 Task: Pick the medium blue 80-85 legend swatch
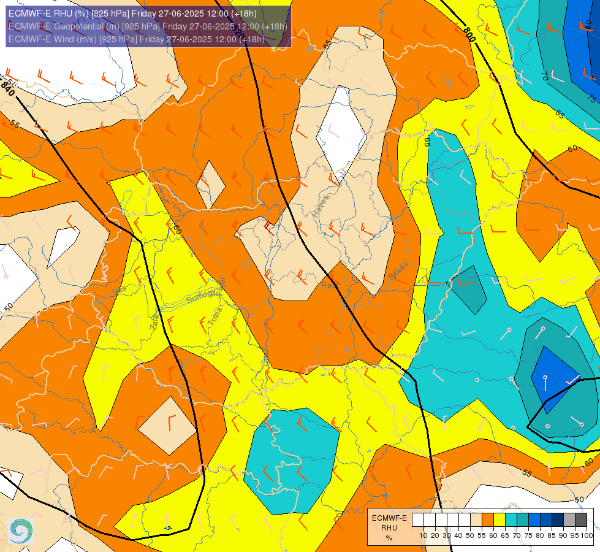point(546,520)
